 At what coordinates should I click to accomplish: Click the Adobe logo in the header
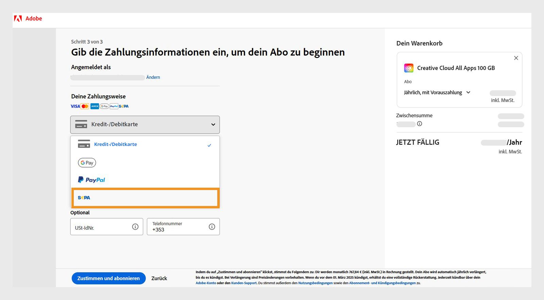pyautogui.click(x=28, y=18)
